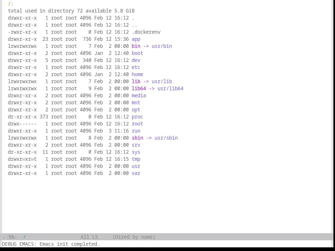
Task: Open the parent directory '..' entry
Action: click(135, 25)
